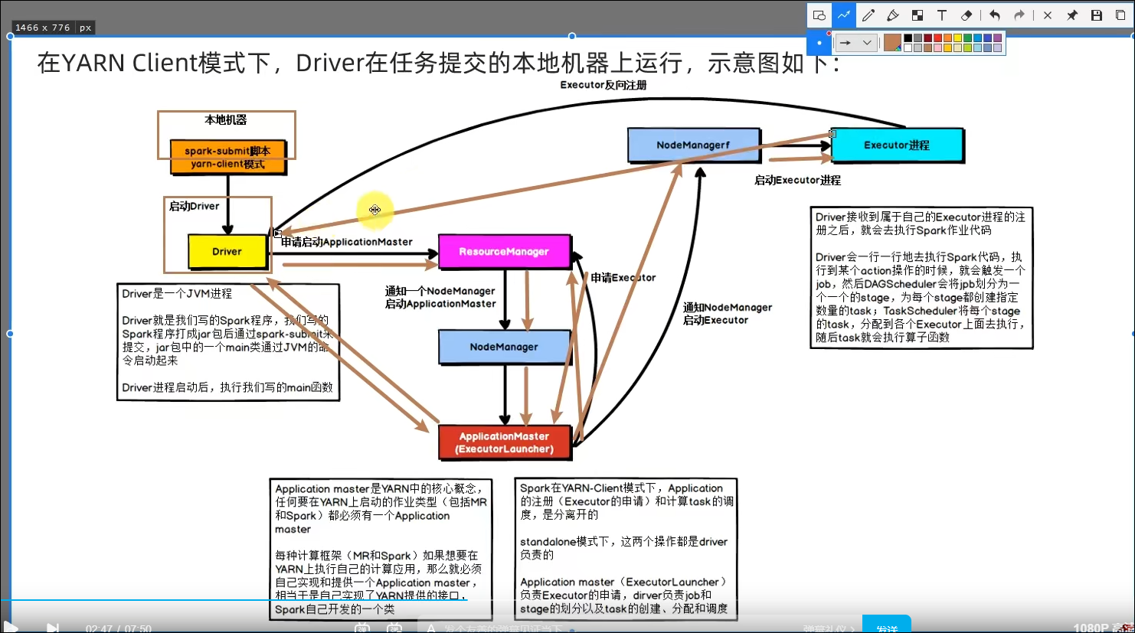Pick the lavender color swatch
This screenshot has height=633, width=1135.
click(x=997, y=47)
